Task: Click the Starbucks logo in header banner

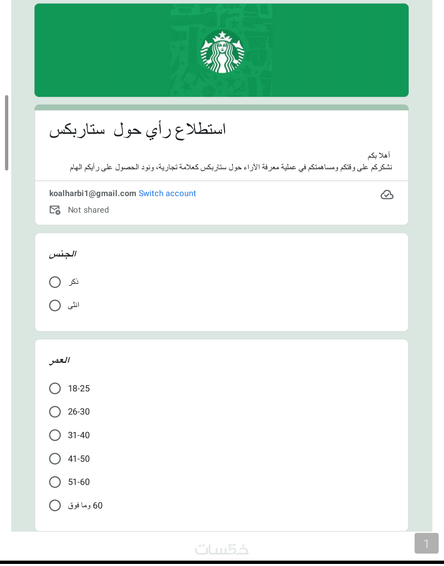Action: (x=222, y=51)
